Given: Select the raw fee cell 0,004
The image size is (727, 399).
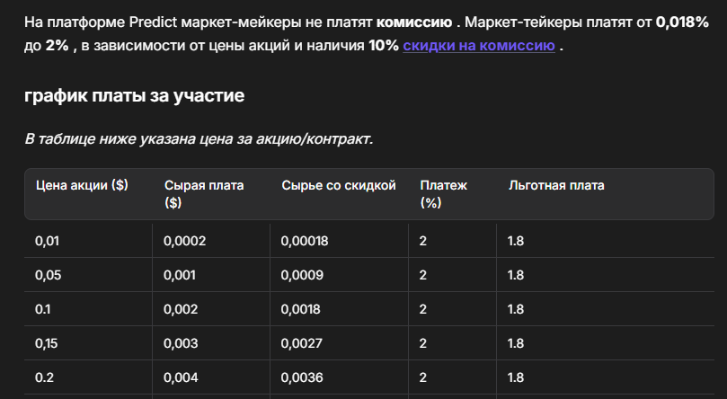Looking at the screenshot, I should [181, 377].
